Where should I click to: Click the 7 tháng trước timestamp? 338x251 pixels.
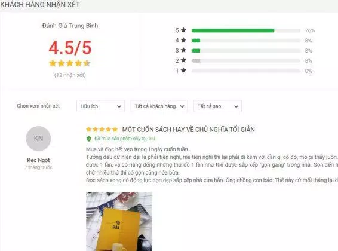(x=38, y=167)
